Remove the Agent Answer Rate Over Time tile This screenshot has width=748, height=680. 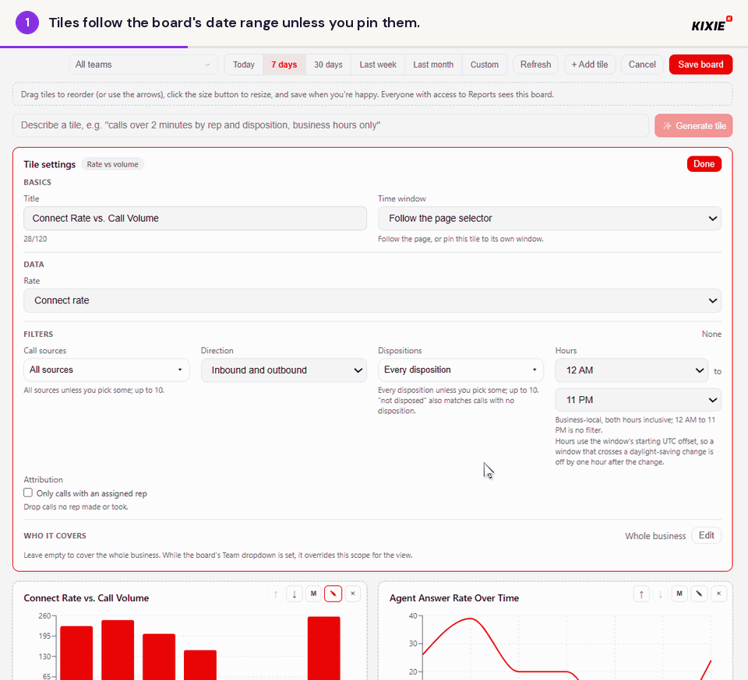coord(718,594)
